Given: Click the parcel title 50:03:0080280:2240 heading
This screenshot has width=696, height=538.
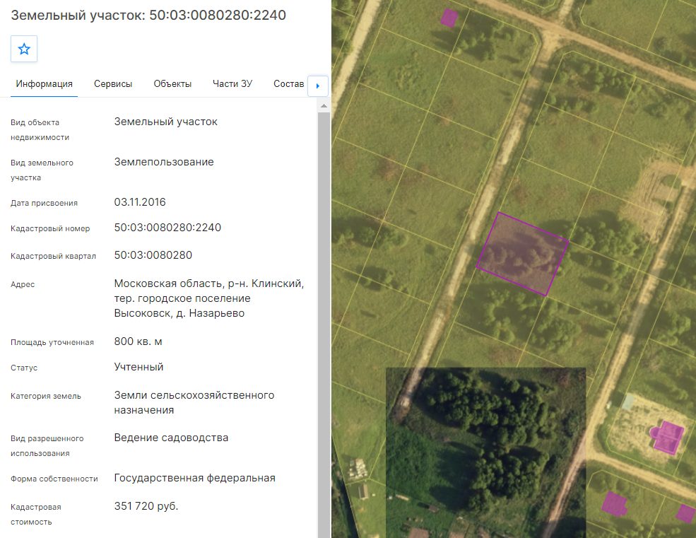Looking at the screenshot, I should point(148,15).
